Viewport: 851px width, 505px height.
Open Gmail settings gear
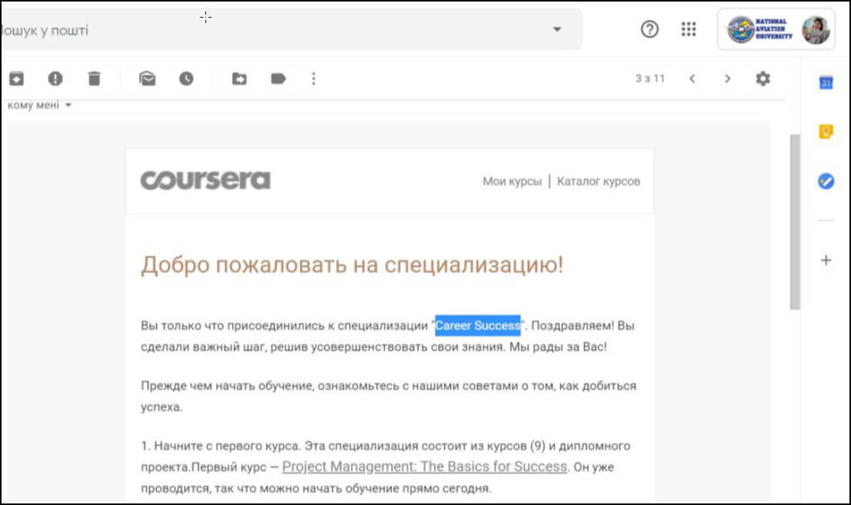coord(763,78)
